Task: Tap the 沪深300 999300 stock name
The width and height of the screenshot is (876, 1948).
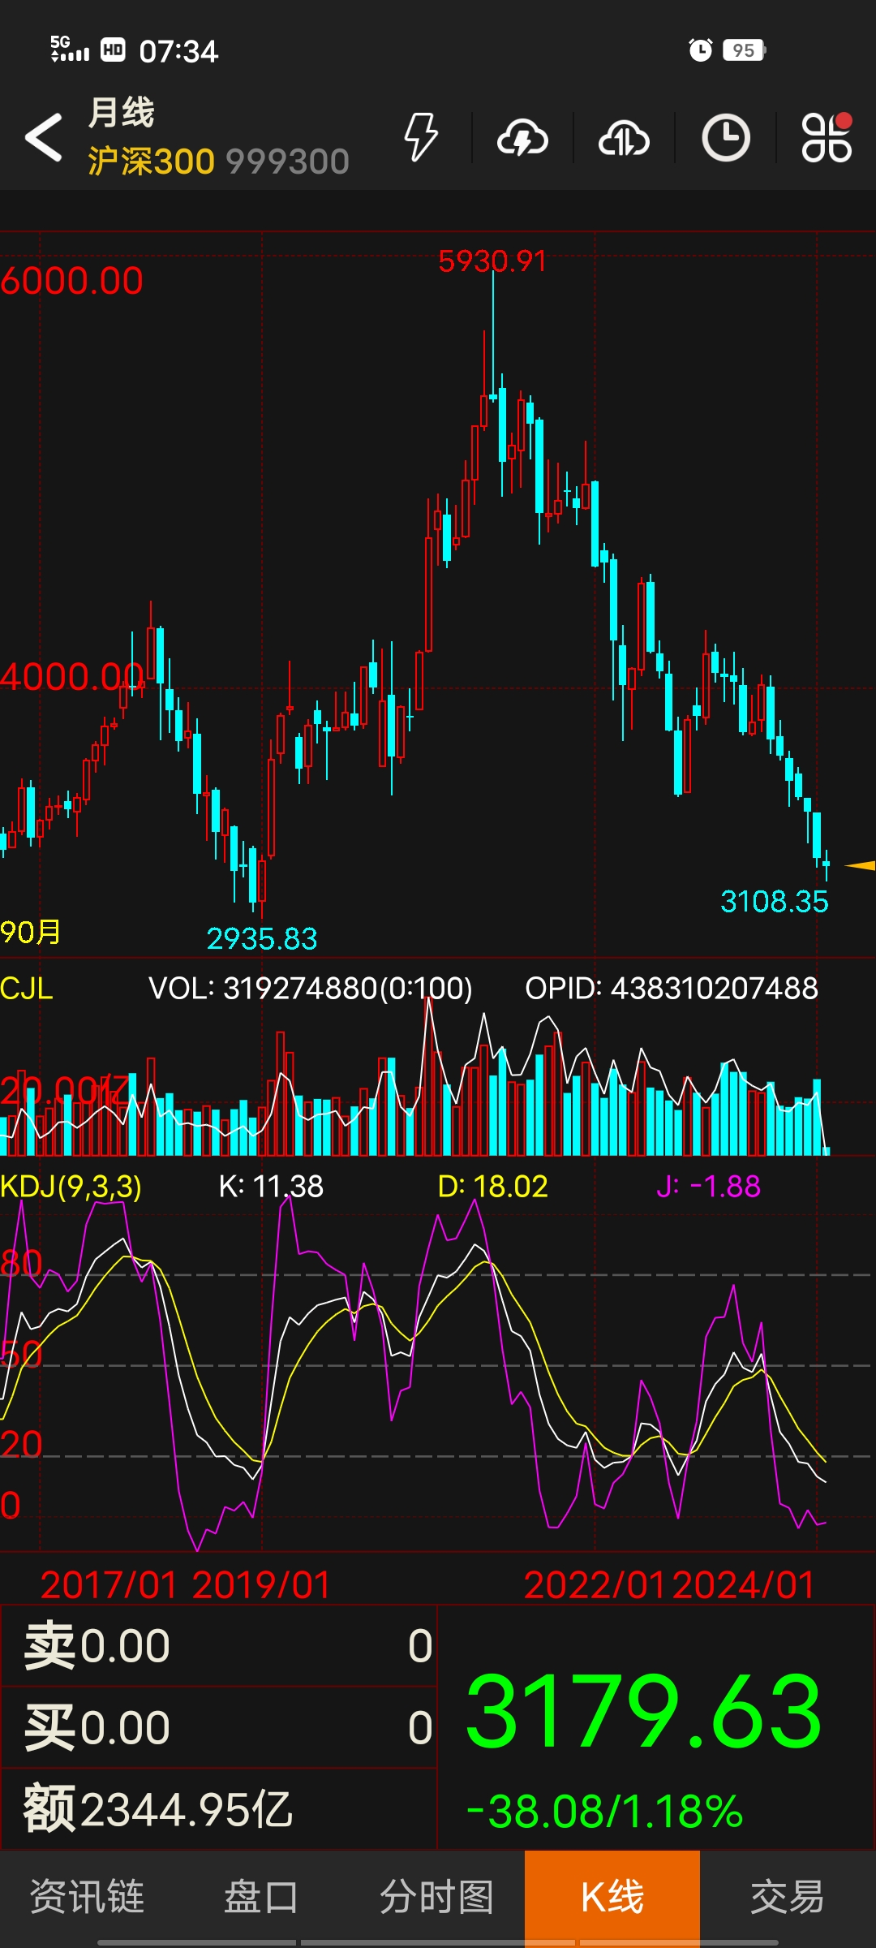Action: [x=218, y=162]
